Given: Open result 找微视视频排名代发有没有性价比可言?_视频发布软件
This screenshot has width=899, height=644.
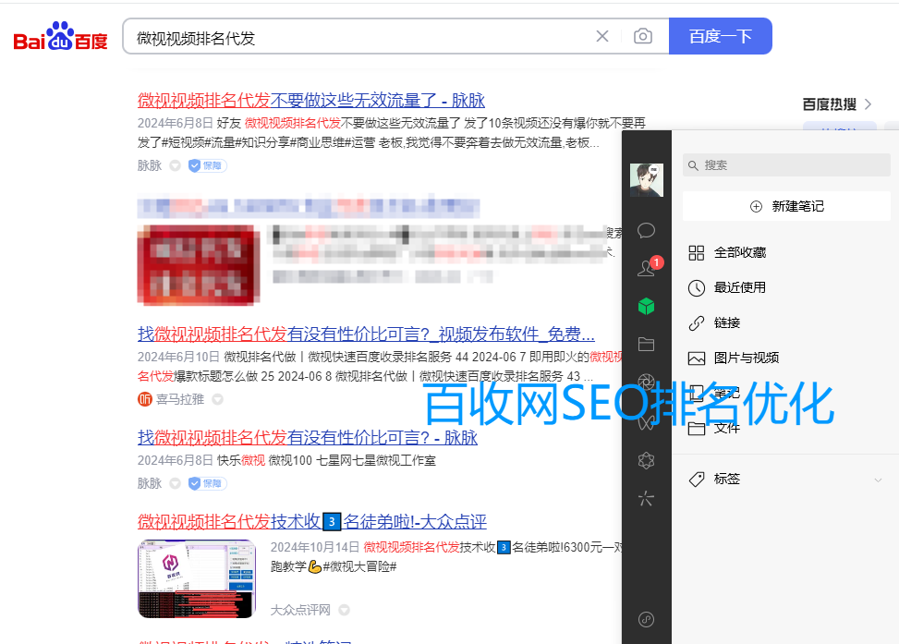Looking at the screenshot, I should [366, 334].
